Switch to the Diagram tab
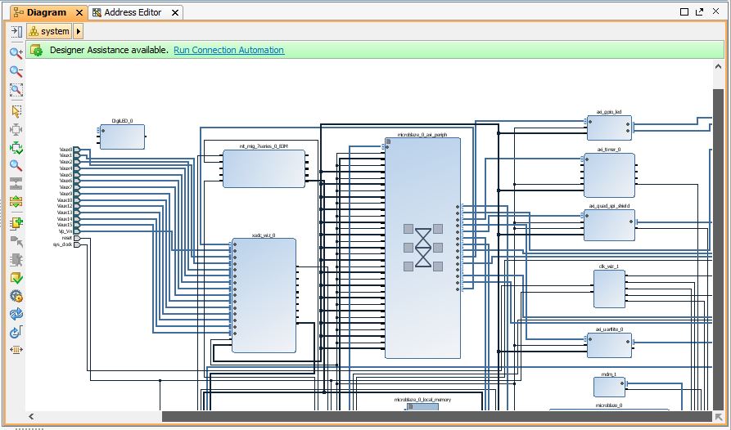This screenshot has width=731, height=430. click(x=46, y=12)
